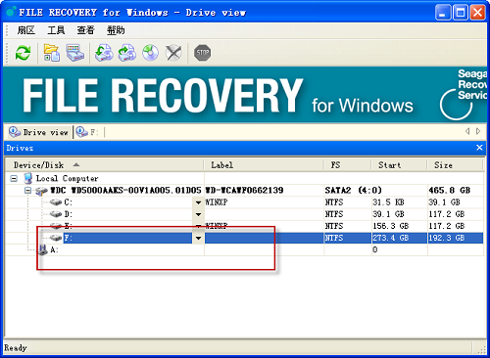490x358 pixels.
Task: Select the F: drive row
Action: [244, 238]
